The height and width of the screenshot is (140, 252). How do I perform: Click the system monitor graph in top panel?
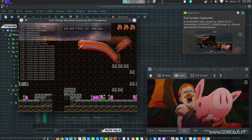pyautogui.click(x=169, y=2)
